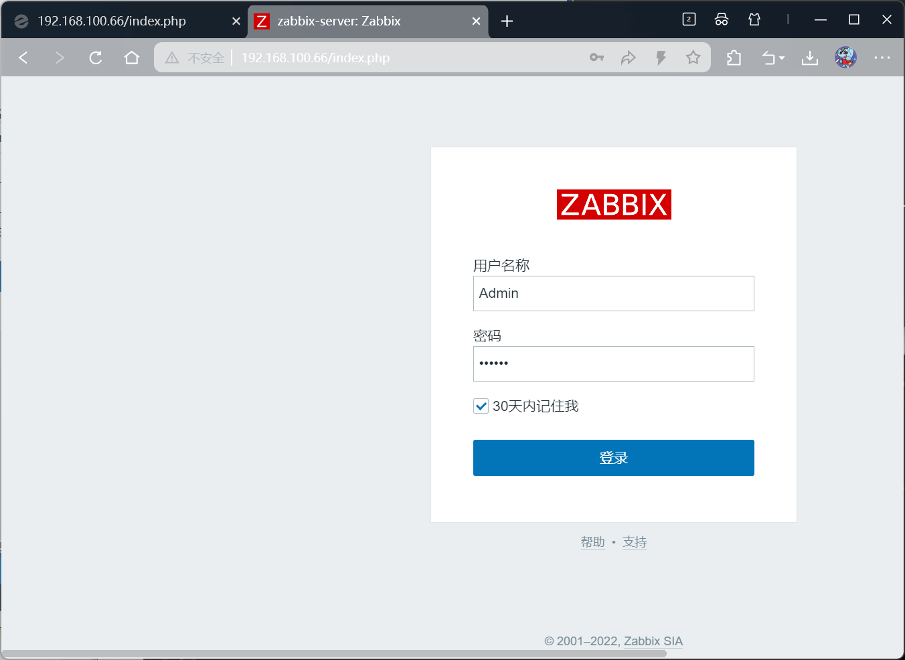This screenshot has height=660, width=905.
Task: Open the browser profile avatar
Action: [846, 58]
